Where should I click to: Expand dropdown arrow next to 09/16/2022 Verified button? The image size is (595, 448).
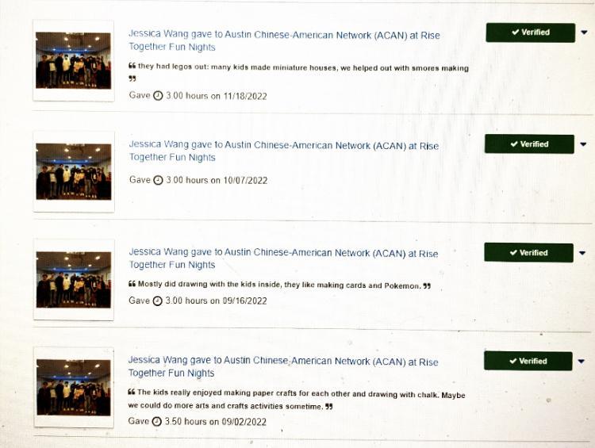pos(582,253)
